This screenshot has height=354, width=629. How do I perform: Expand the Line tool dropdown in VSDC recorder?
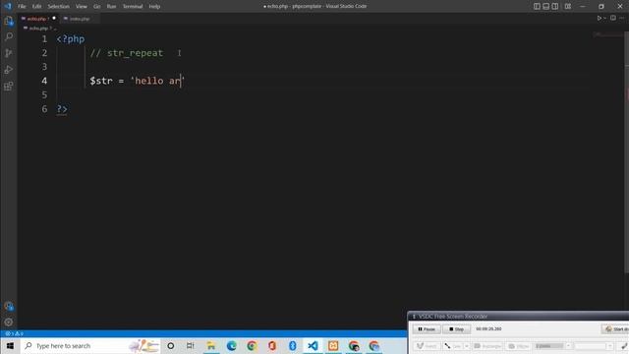pos(467,346)
